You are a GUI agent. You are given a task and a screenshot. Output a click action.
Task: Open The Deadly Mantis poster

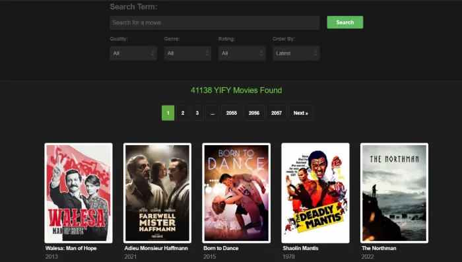[315, 193]
